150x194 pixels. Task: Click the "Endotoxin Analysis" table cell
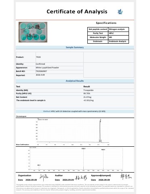tap(118, 41)
